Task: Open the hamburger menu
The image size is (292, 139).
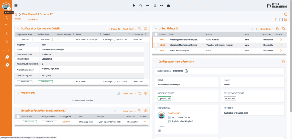Action: point(16,6)
